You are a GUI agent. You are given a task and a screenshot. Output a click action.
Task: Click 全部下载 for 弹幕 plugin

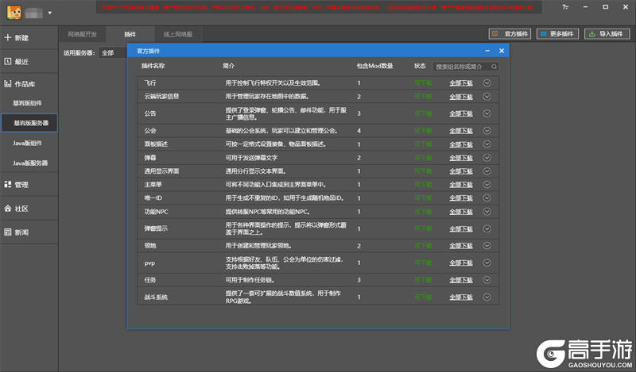(461, 158)
